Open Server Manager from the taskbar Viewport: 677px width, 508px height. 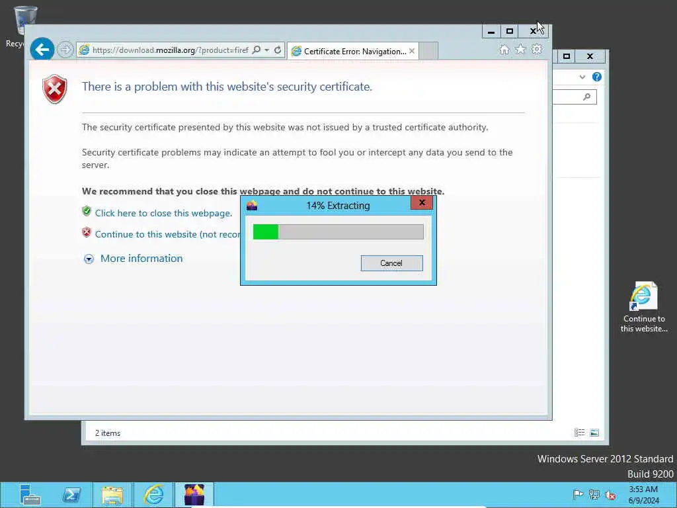point(30,495)
